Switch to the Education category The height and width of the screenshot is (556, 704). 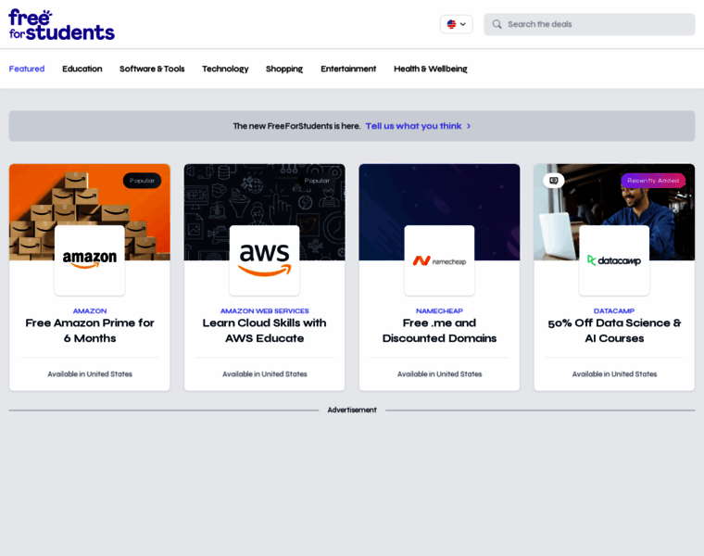pyautogui.click(x=82, y=69)
